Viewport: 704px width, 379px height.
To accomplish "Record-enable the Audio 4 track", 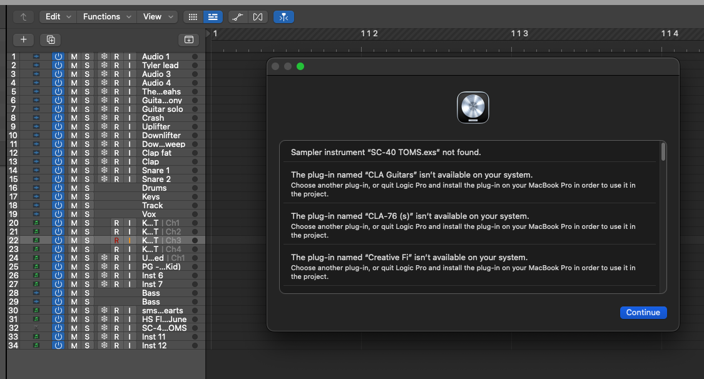I will [x=117, y=83].
